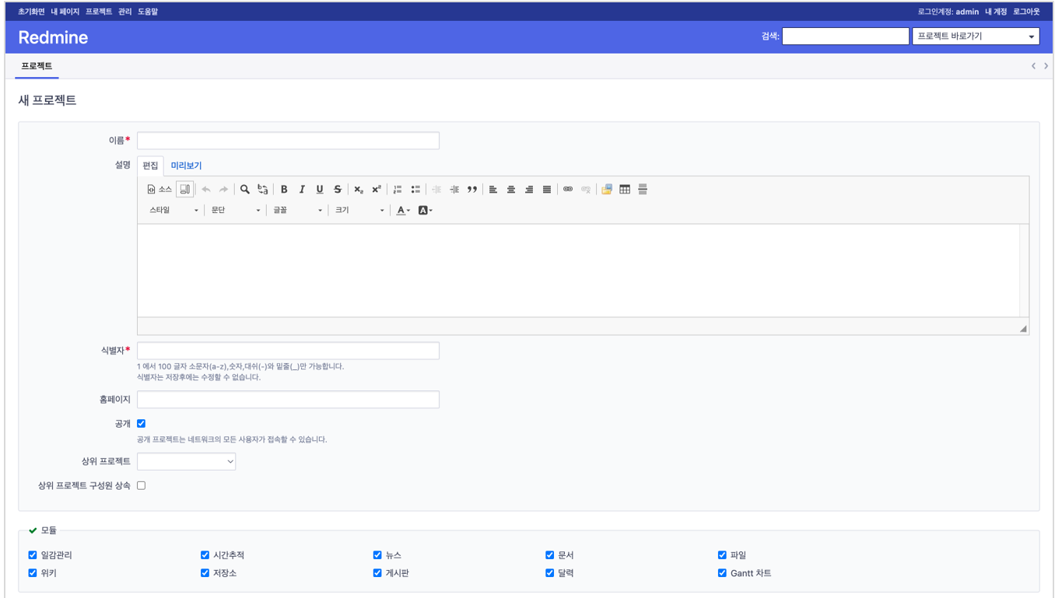Open the 내 계정 link
The height and width of the screenshot is (598, 1055).
pyautogui.click(x=996, y=12)
